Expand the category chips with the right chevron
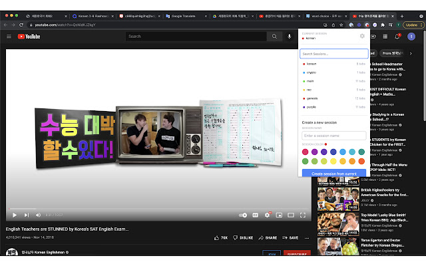426x266 pixels. pyautogui.click(x=411, y=53)
